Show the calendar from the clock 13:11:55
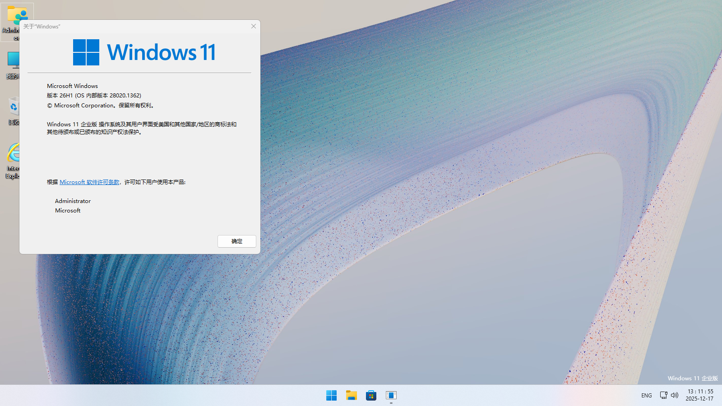Screen dimensions: 722x406 click(x=700, y=395)
